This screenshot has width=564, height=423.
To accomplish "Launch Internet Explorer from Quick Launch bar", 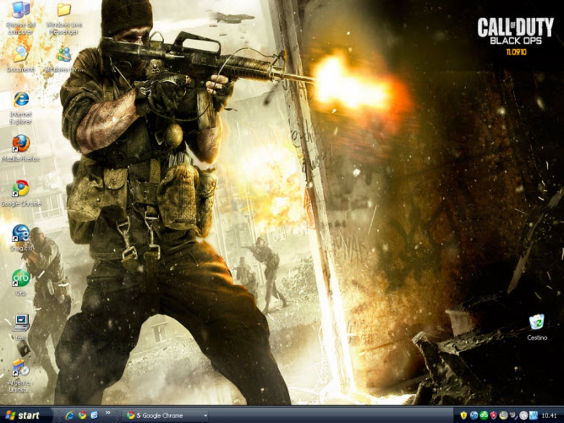I will coord(70,415).
